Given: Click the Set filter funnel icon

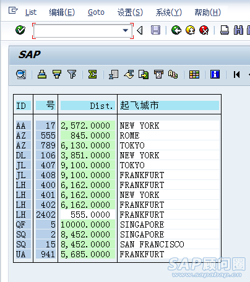Looking at the screenshot, I should [72, 74].
